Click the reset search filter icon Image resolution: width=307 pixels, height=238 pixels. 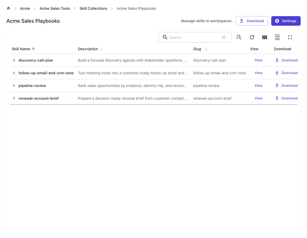pos(239,37)
